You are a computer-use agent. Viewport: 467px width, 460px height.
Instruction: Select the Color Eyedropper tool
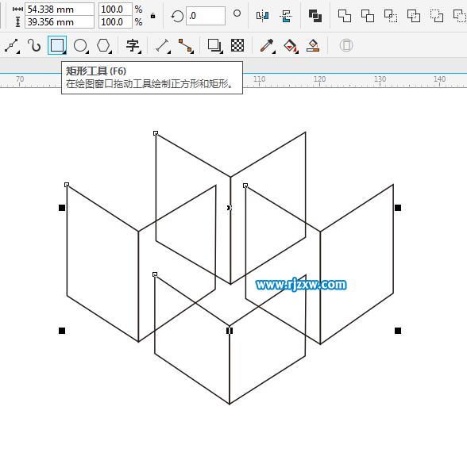click(267, 46)
